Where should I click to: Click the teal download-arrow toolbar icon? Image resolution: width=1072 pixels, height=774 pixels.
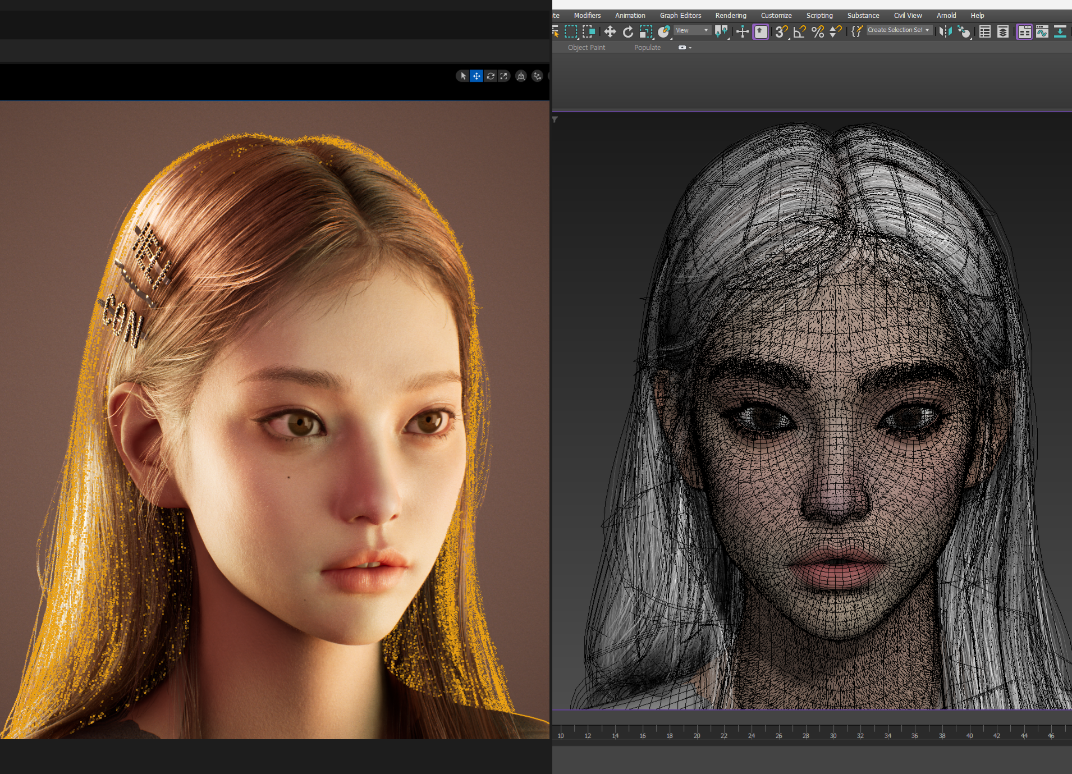click(1060, 31)
